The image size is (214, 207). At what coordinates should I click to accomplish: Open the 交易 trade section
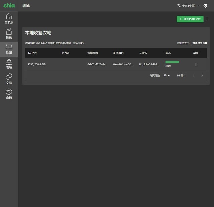tap(9, 79)
